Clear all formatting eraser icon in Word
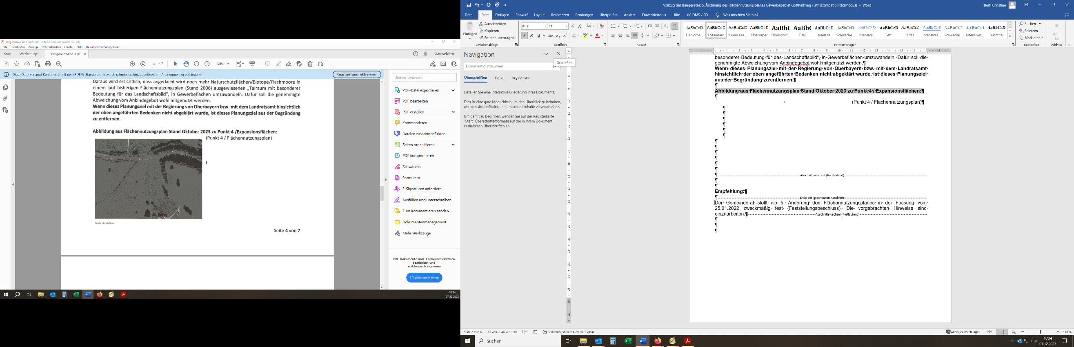Screen dimensions: 1074x347 click(x=602, y=26)
